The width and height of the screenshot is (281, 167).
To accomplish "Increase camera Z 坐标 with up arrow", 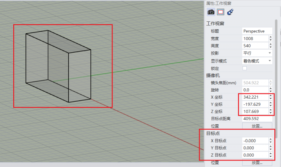I will (271, 110).
